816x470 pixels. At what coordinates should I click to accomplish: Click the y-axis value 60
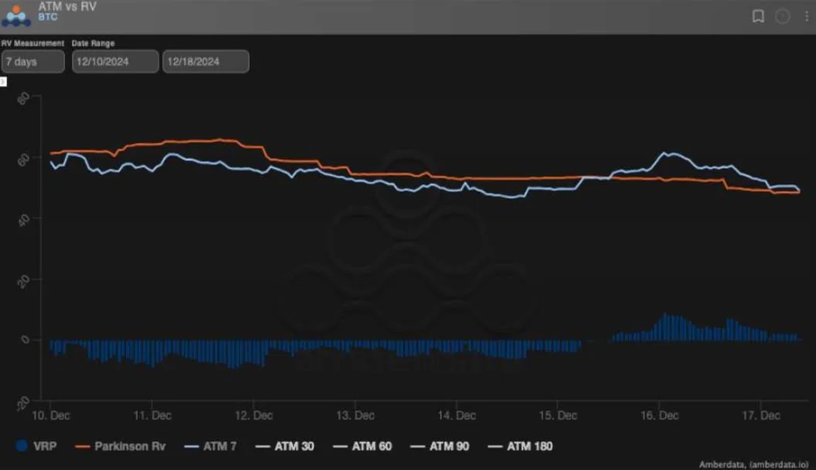pos(23,159)
